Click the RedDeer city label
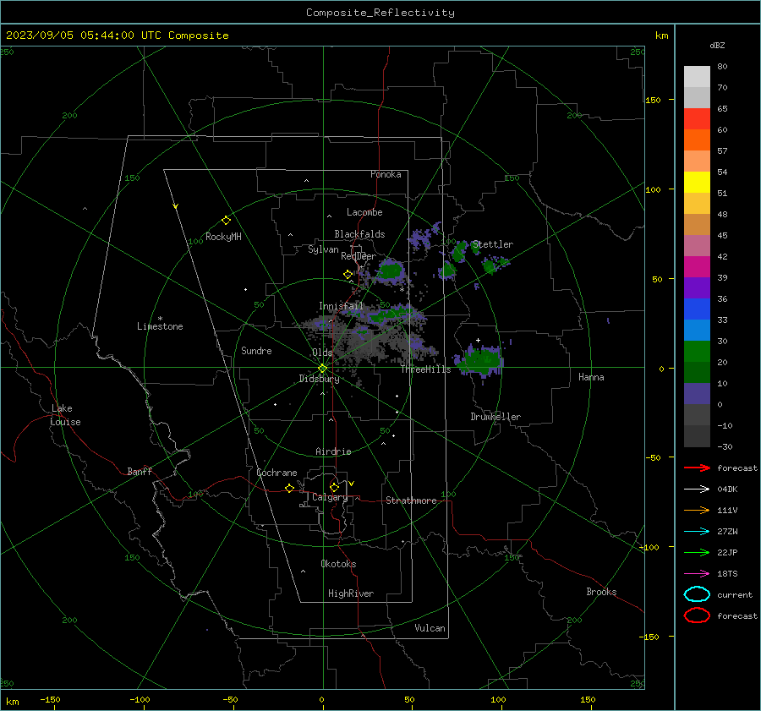Viewport: 761px width, 711px height. click(x=359, y=256)
